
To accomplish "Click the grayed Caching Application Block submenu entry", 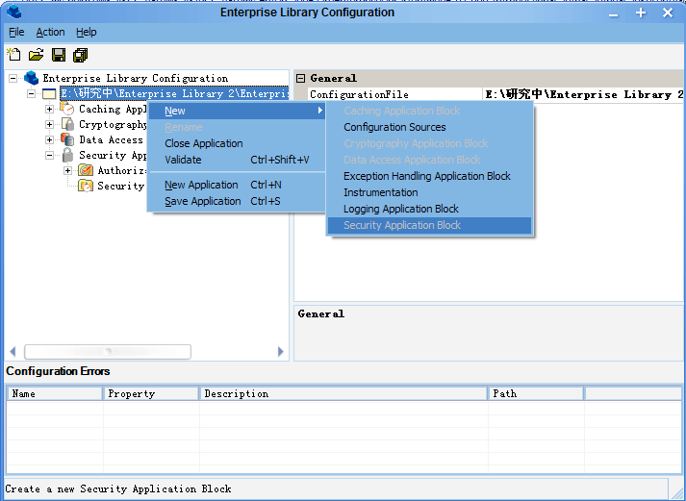I will coord(430,111).
